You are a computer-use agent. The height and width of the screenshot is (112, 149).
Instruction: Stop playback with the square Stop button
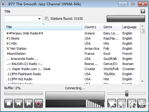9,103
